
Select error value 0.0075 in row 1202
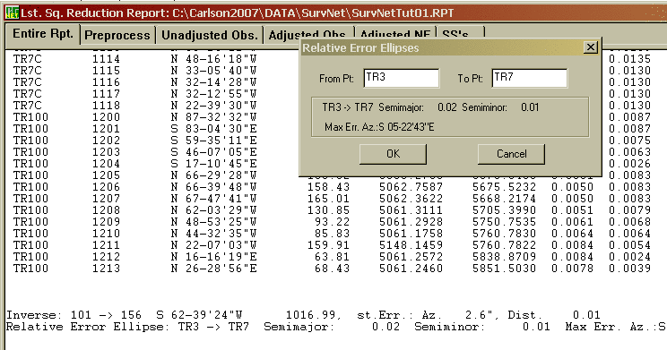[x=629, y=141]
